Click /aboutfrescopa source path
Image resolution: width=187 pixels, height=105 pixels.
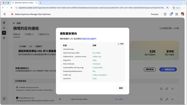coord(69,49)
